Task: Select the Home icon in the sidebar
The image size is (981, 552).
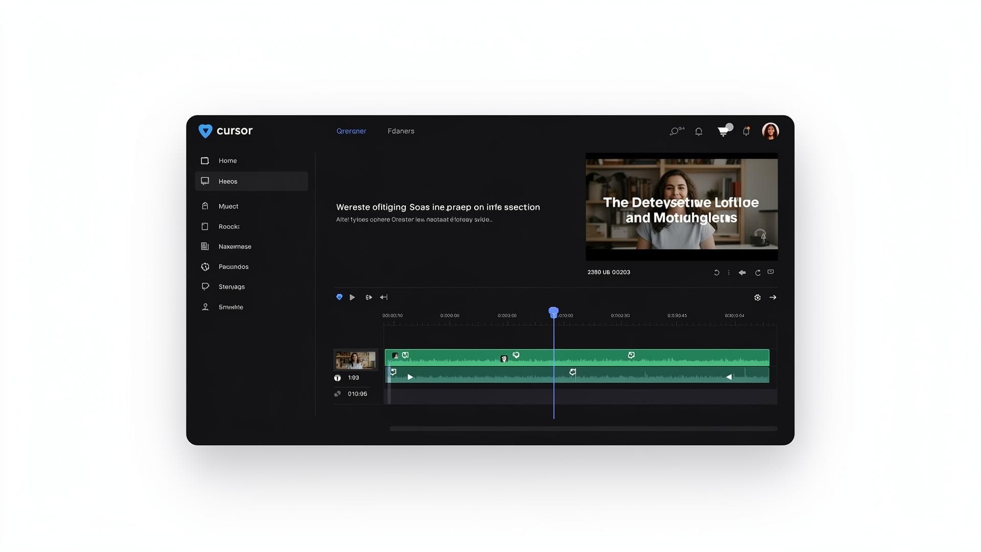Action: 205,160
